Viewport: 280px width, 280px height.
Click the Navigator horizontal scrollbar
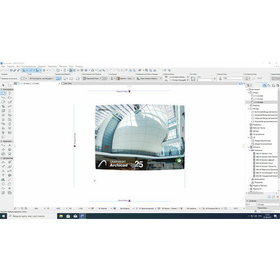(256, 193)
